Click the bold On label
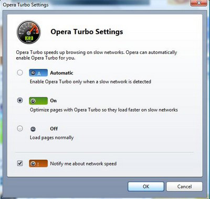The height and width of the screenshot is (199, 210). [54, 101]
